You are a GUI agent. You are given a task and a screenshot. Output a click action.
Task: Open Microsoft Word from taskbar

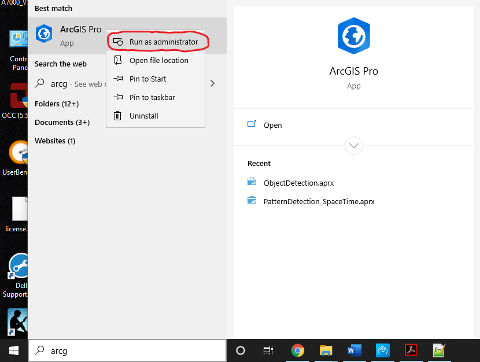(x=354, y=350)
